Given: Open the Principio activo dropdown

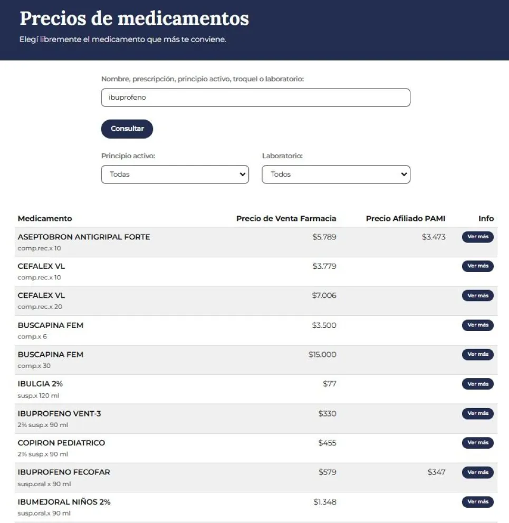Looking at the screenshot, I should click(175, 175).
